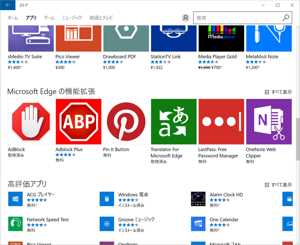Viewport: 300px width, 245px height.
Task: Select the アプリ tab
Action: coord(31,18)
